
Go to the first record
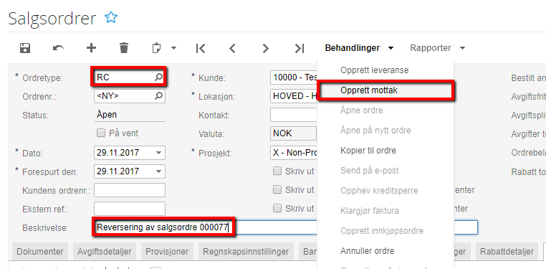tap(201, 48)
